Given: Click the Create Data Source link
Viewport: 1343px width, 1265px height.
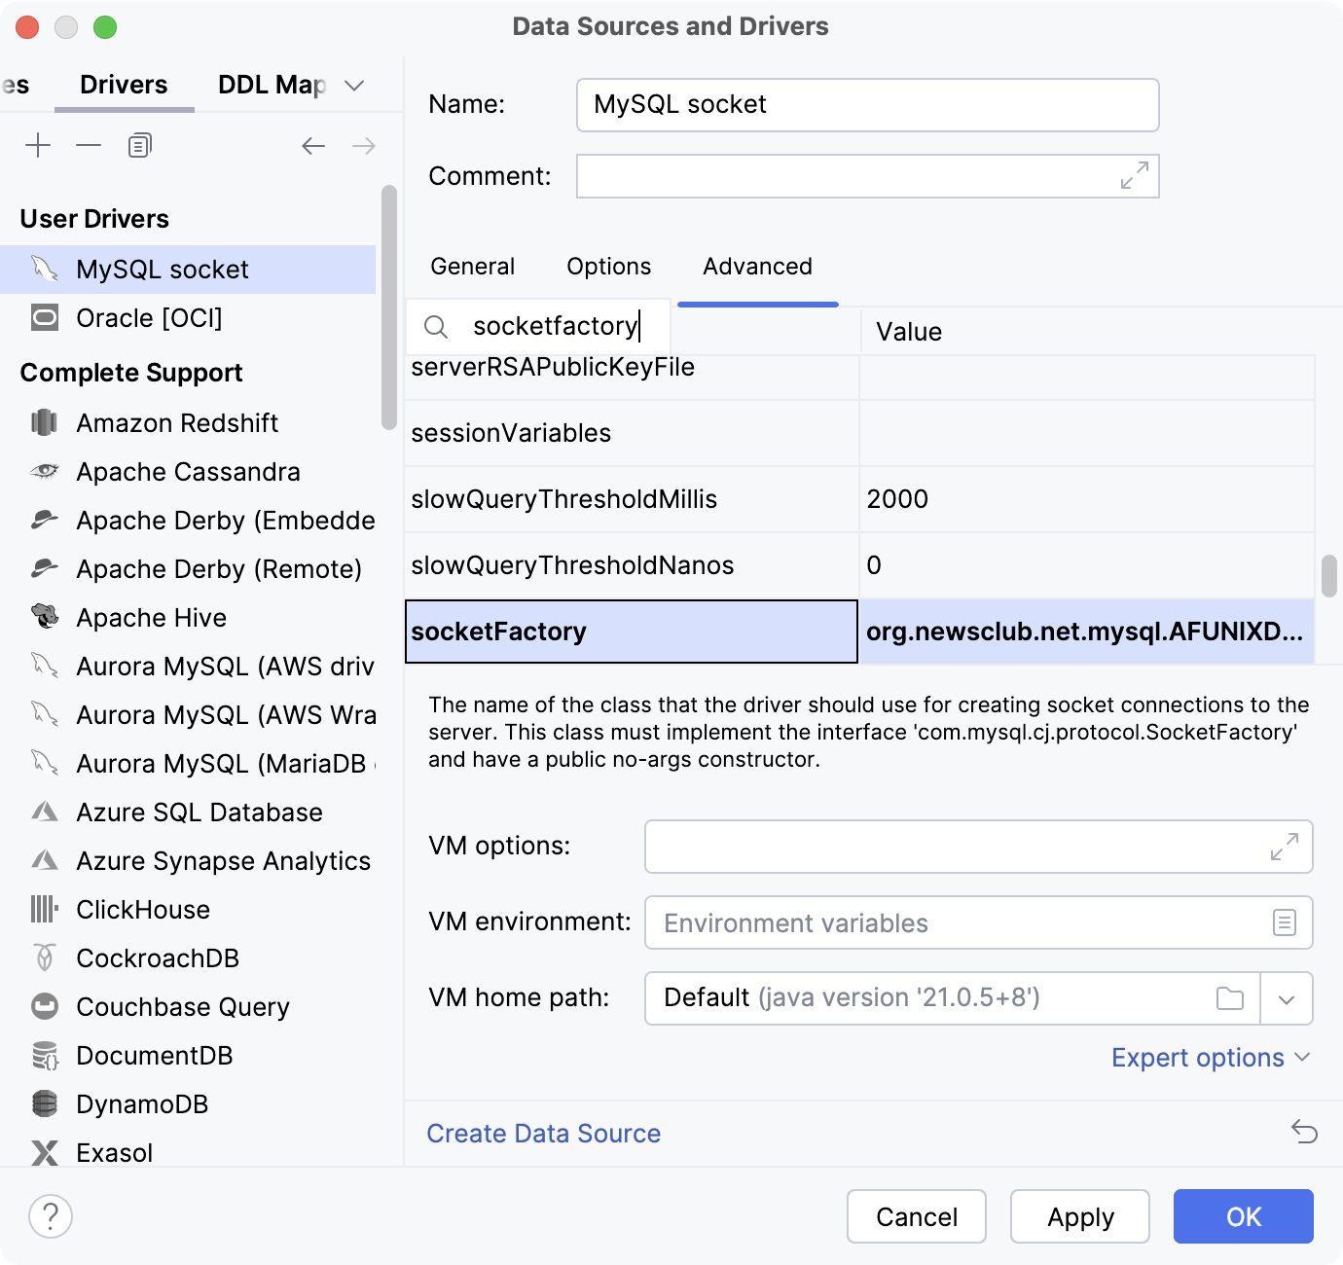Looking at the screenshot, I should tap(544, 1133).
